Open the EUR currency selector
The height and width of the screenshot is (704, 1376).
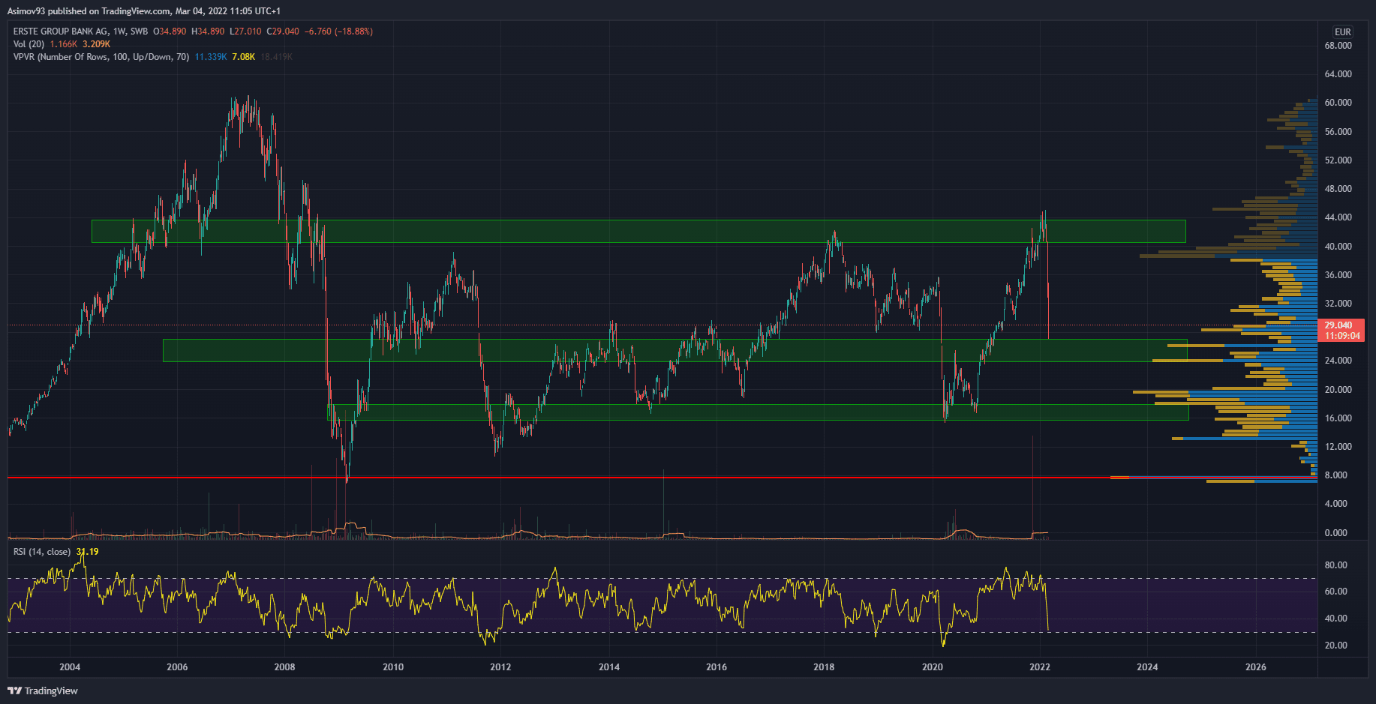tap(1342, 32)
